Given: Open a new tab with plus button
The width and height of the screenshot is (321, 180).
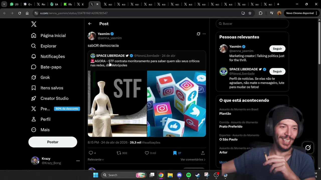Looking at the screenshot, I should [x=278, y=4].
